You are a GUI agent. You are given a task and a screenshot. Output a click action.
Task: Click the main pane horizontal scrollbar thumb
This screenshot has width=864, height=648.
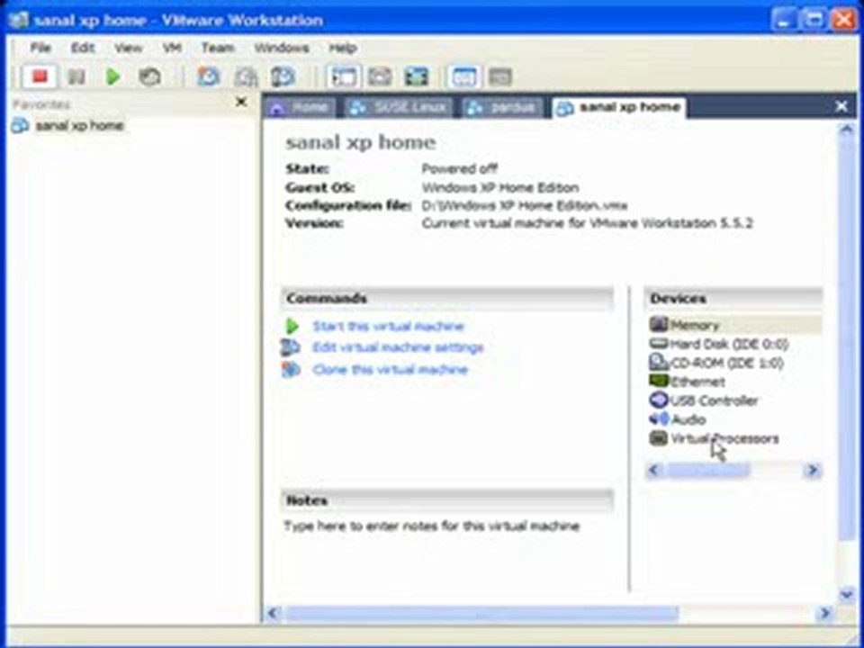pyautogui.click(x=481, y=613)
